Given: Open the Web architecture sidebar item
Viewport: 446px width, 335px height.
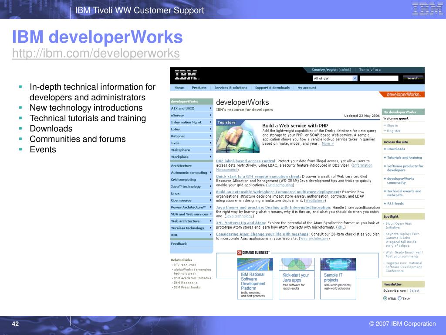Looking at the screenshot, I should pyautogui.click(x=192, y=221).
